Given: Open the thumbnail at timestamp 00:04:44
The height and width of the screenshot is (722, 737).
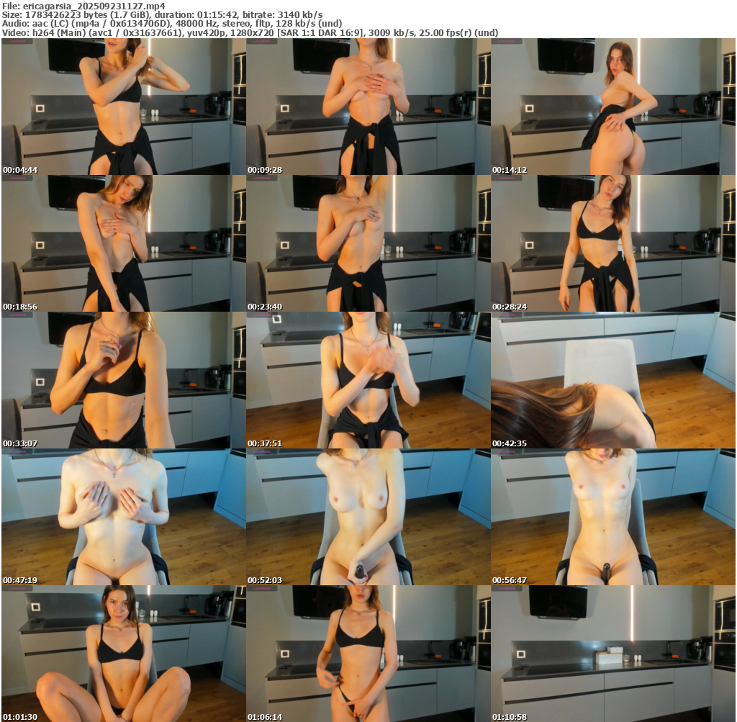Looking at the screenshot, I should coord(123,107).
